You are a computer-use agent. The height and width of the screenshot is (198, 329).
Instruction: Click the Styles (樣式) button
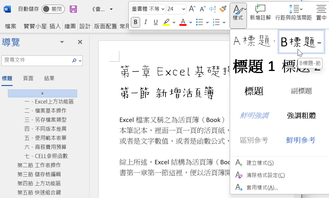point(238,16)
